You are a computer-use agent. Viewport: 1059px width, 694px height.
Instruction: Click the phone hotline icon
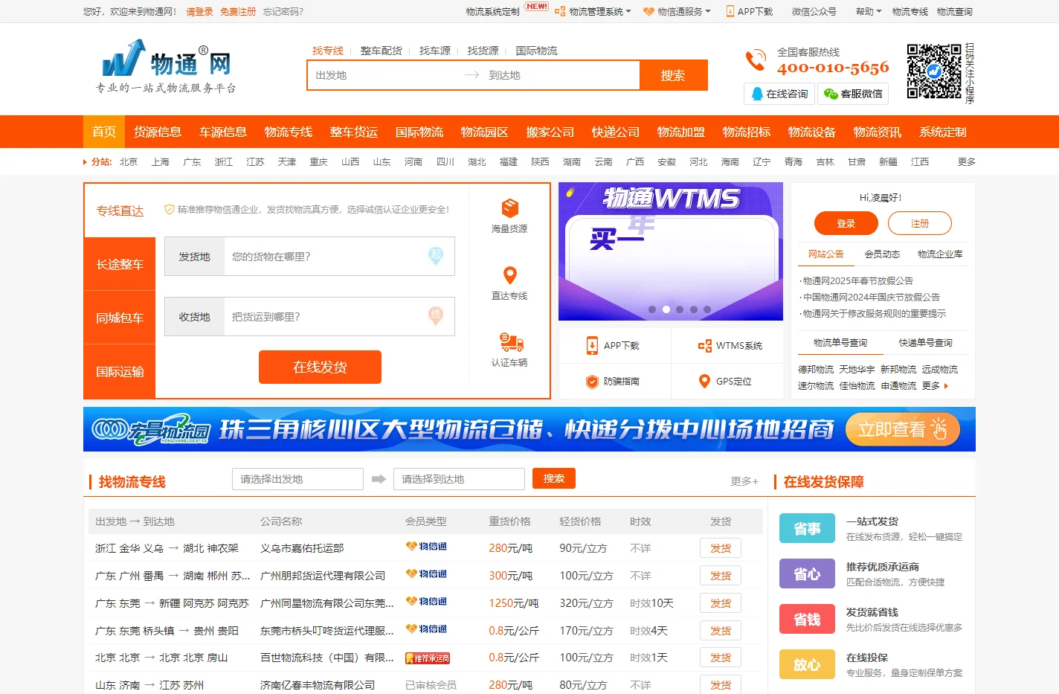click(756, 60)
